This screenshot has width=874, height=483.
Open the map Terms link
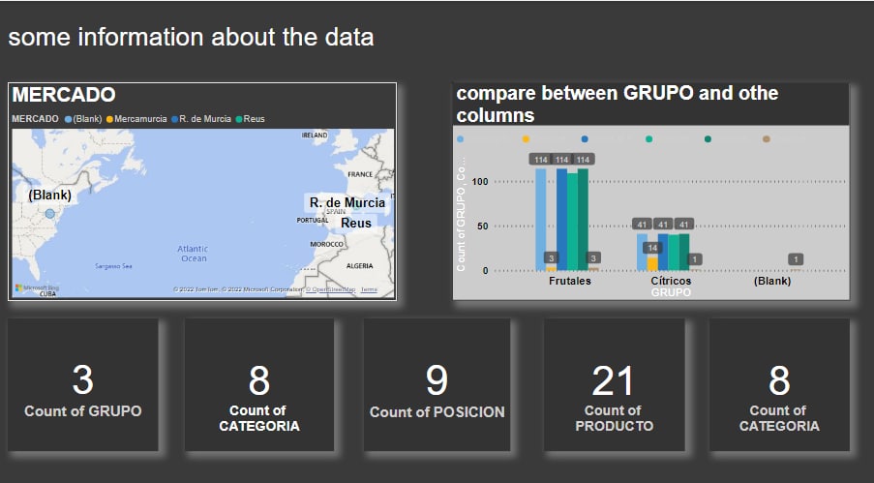369,289
